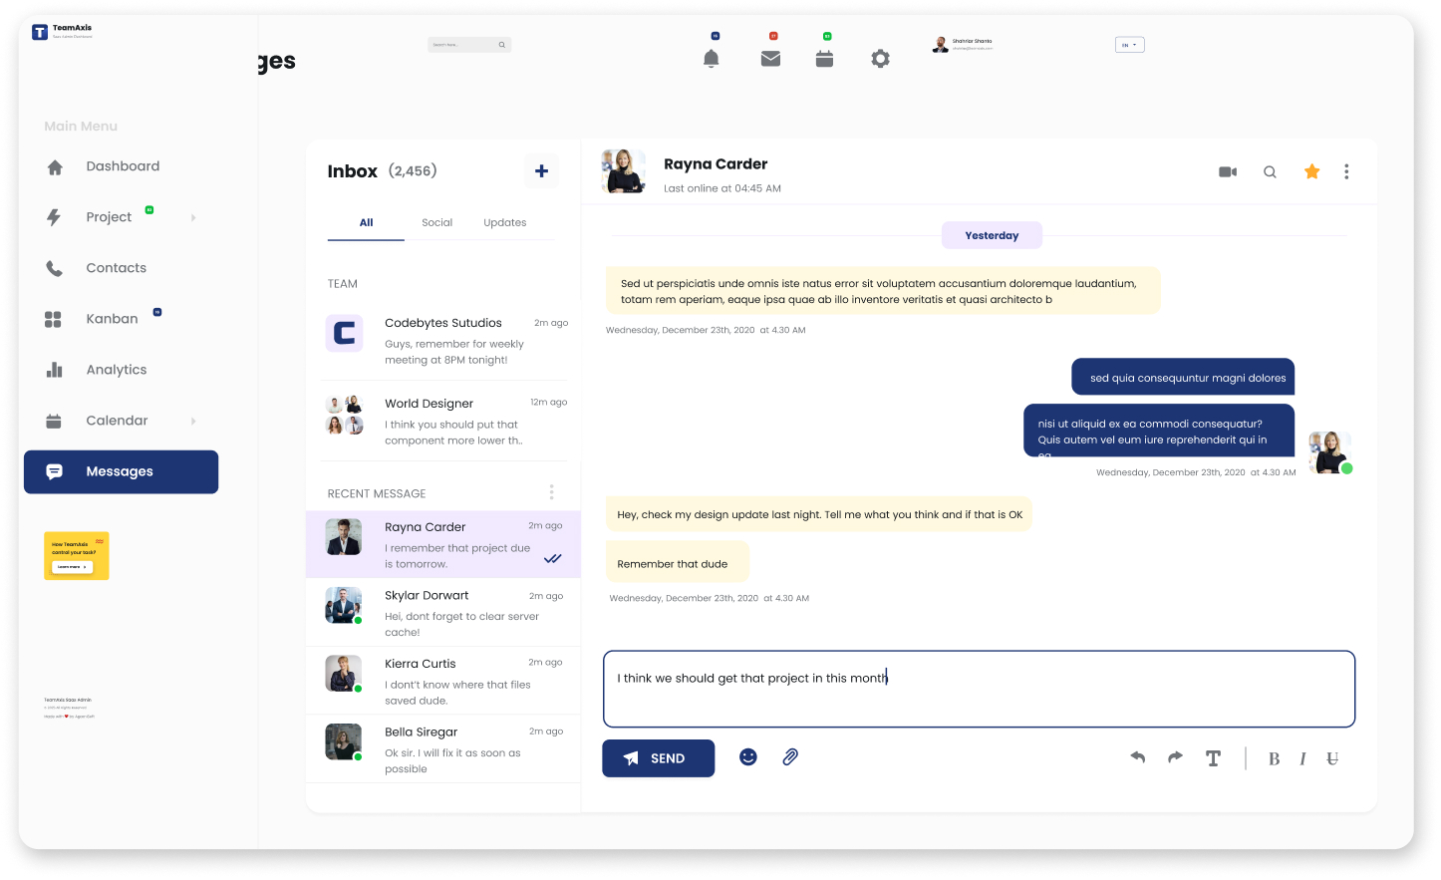Insert an emoji with the smiley icon
The width and height of the screenshot is (1441, 880).
coord(748,757)
